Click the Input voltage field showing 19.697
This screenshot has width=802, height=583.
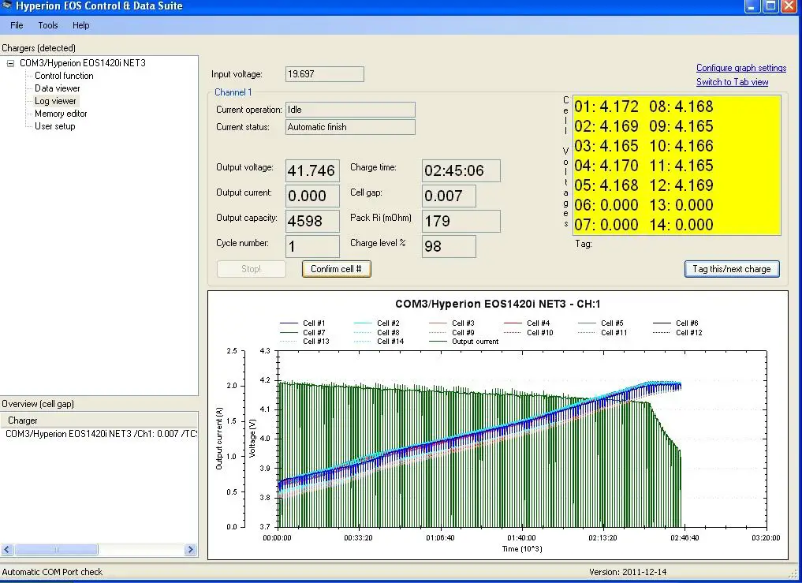(325, 74)
